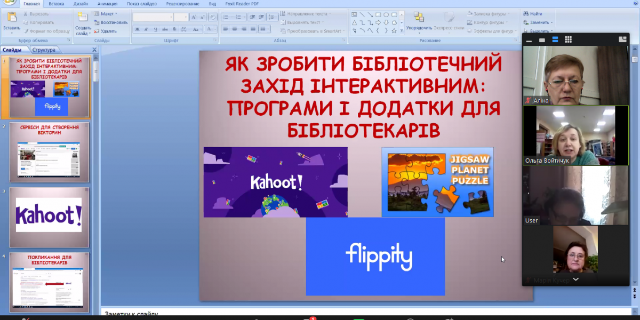
Task: Select slide 3 Kahoot thumbnail
Action: 50,218
